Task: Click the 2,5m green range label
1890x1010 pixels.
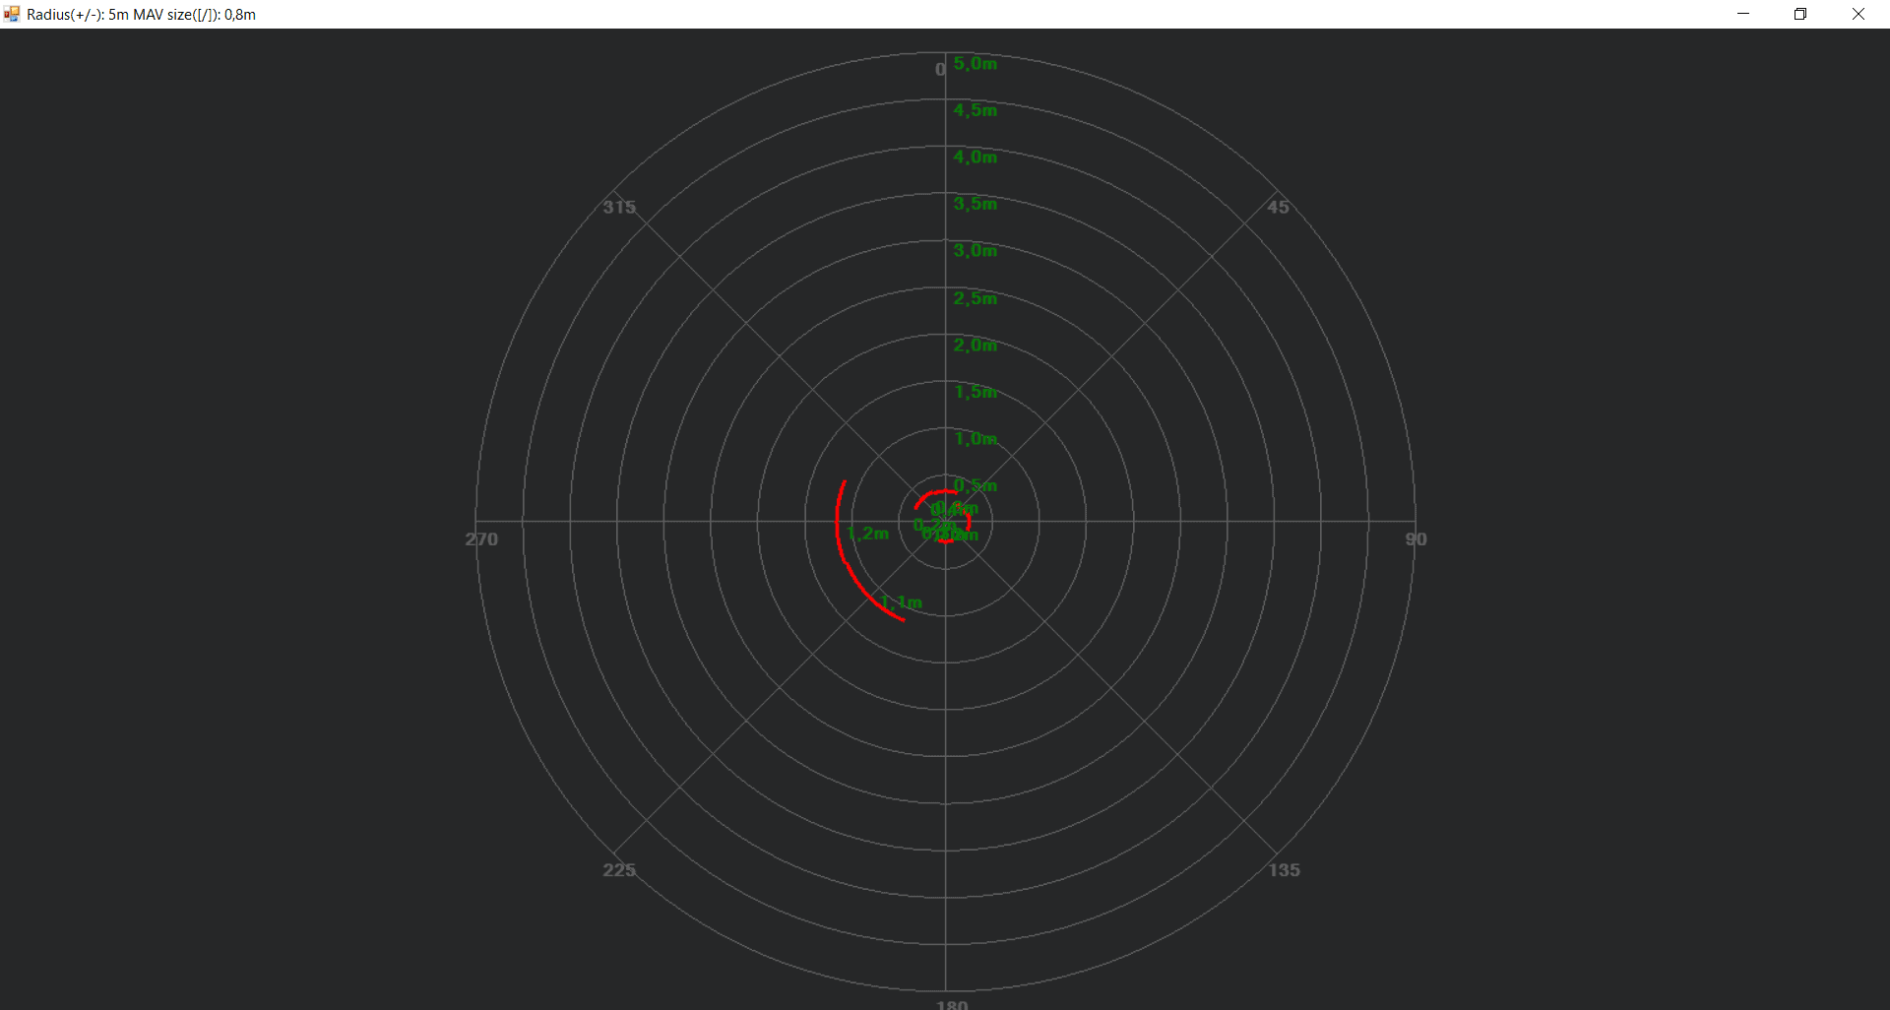Action: (976, 298)
